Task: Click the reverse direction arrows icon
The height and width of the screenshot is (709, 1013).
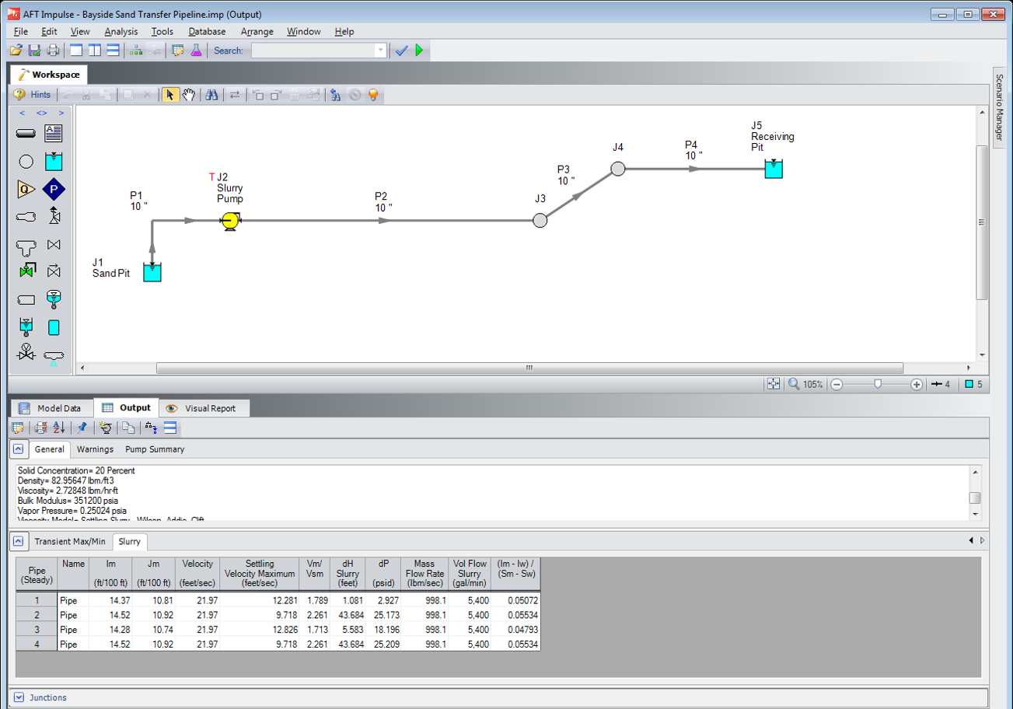Action: 234,95
